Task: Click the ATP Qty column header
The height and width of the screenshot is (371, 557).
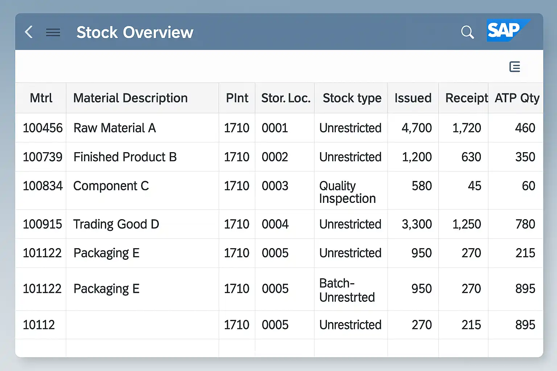Action: tap(517, 98)
